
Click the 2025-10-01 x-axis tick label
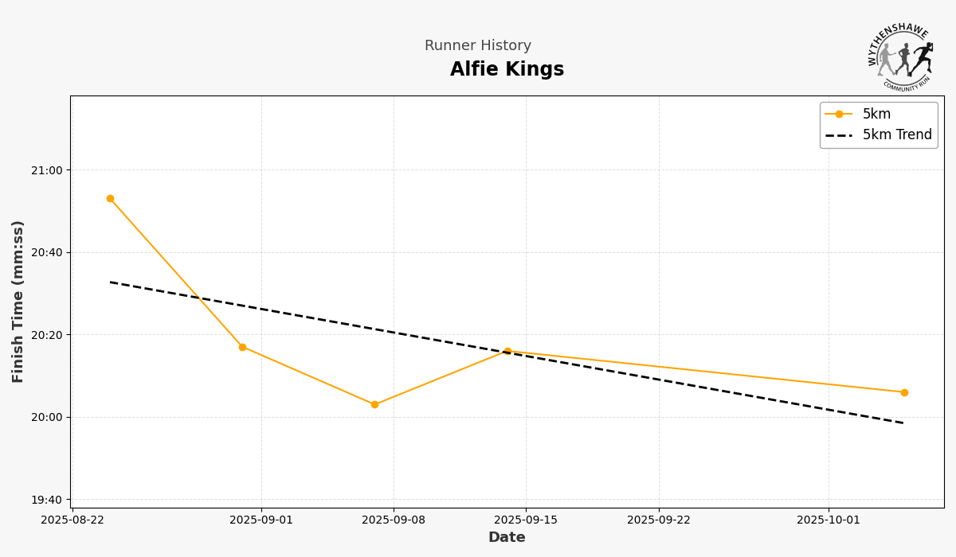pyautogui.click(x=829, y=520)
